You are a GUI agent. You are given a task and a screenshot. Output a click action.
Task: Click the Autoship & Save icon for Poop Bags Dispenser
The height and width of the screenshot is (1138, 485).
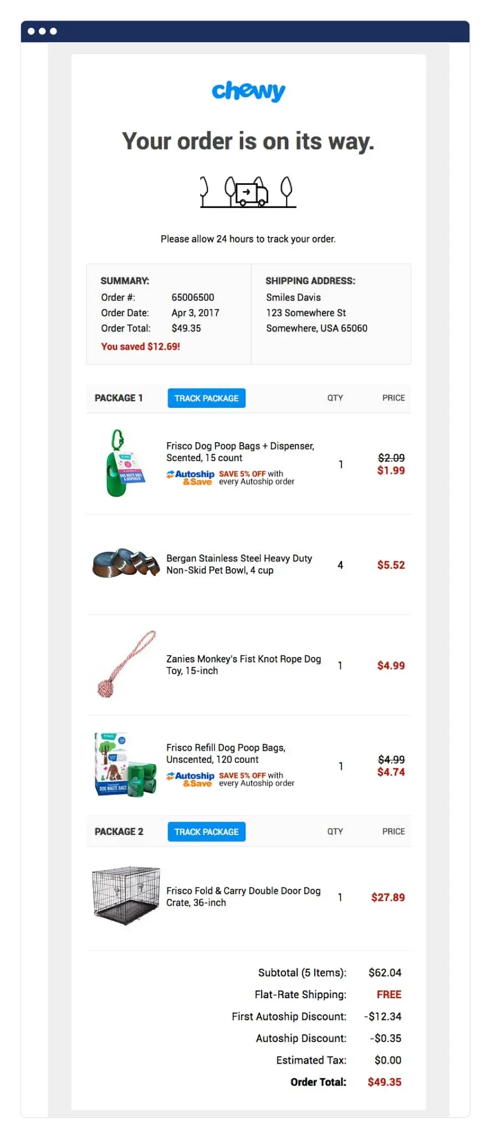click(x=191, y=478)
